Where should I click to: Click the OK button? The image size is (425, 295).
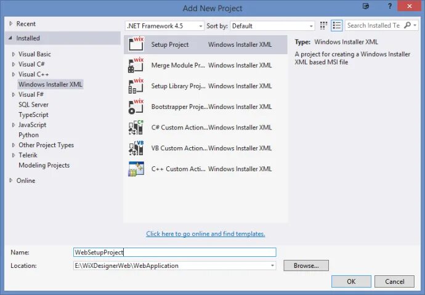pyautogui.click(x=351, y=281)
